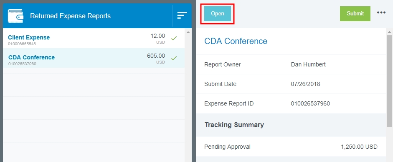Screen dimensions: 393x162
Task: Click the 12.00 USD amount
Action: [x=157, y=39]
